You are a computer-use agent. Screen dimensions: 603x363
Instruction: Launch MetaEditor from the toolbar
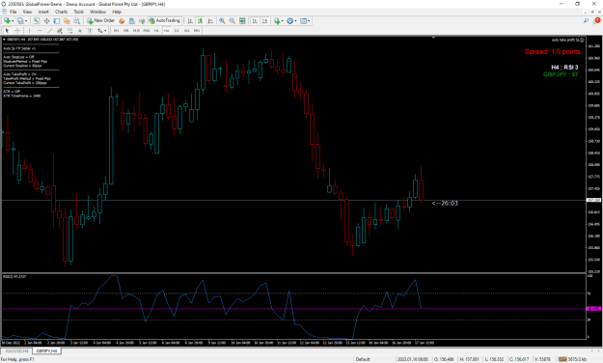pos(122,21)
